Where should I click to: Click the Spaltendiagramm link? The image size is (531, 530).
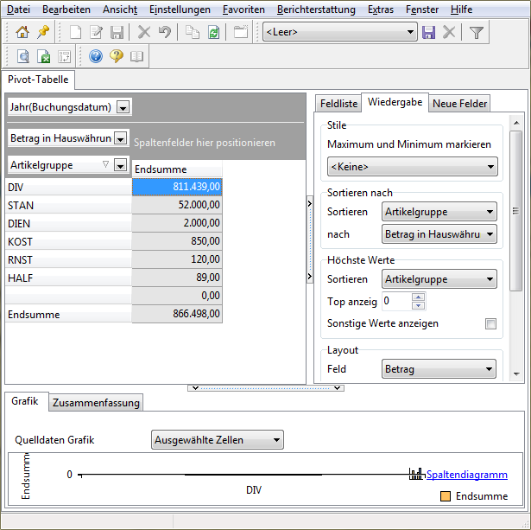466,475
